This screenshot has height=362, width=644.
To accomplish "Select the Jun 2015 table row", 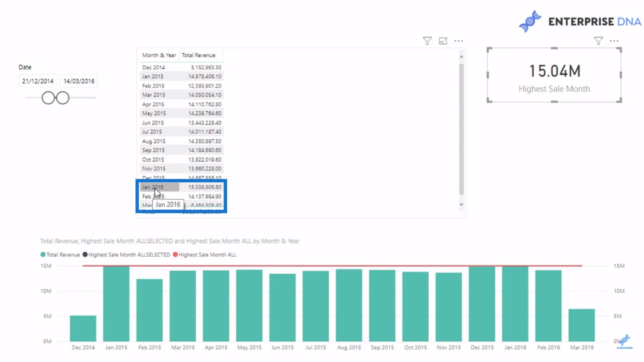I will pos(182,123).
